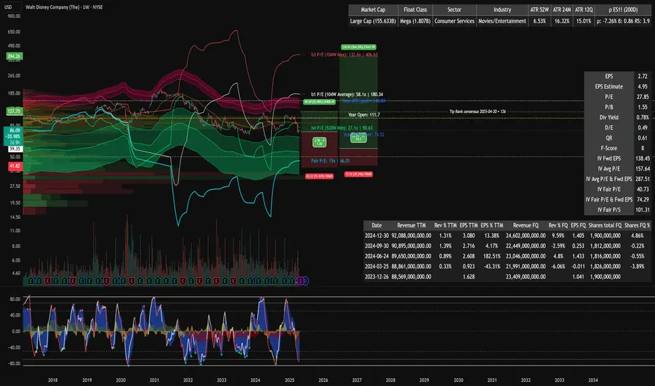Screen dimensions: 655x386
Task: Click the Tip Rank consensus line label
Action: coord(477,112)
